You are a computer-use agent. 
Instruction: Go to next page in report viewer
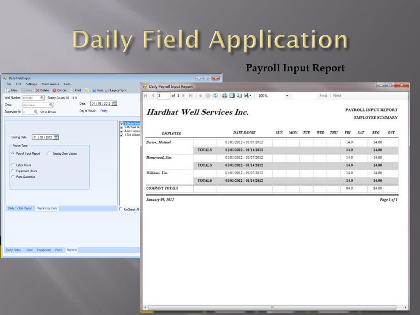click(183, 96)
